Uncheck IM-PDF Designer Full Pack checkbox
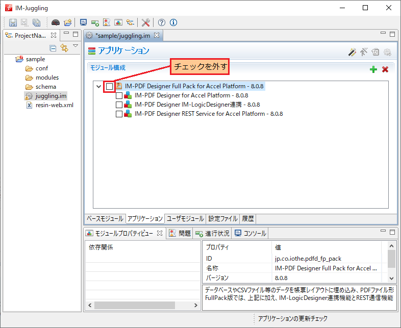The height and width of the screenshot is (328, 401). [110, 86]
